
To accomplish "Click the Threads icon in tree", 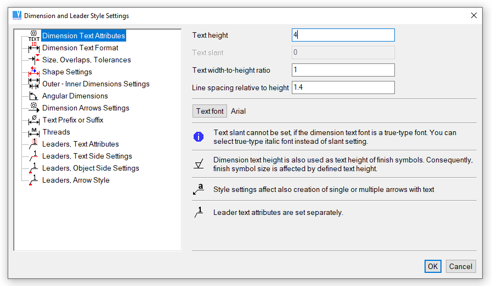I will (x=34, y=132).
